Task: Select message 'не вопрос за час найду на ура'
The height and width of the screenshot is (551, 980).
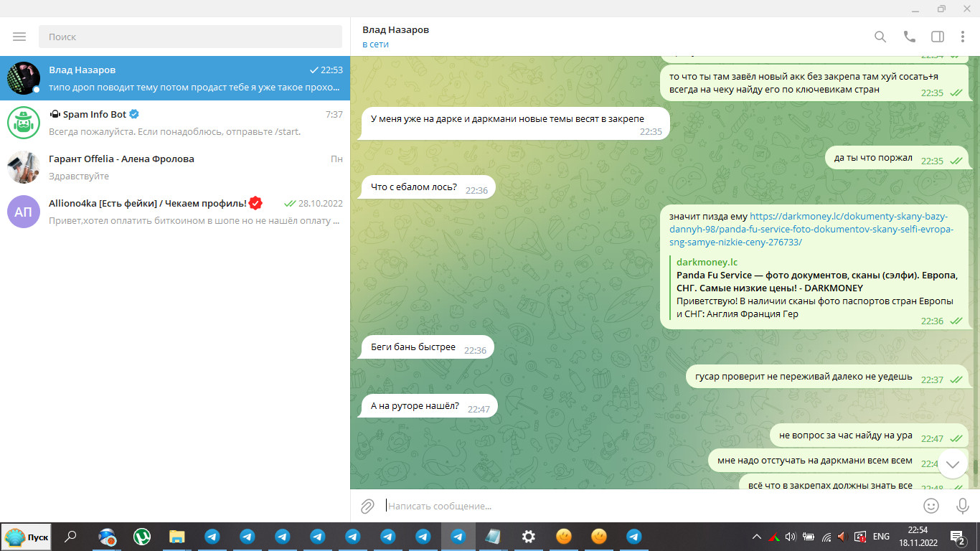Action: (x=869, y=435)
